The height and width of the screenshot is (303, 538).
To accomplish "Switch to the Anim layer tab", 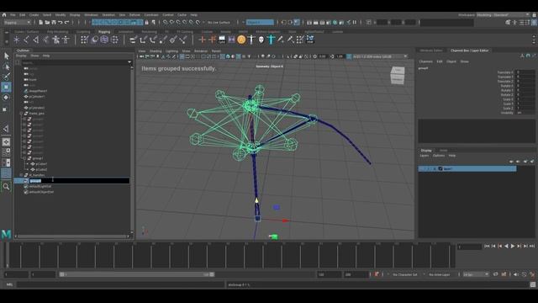I will point(443,151).
